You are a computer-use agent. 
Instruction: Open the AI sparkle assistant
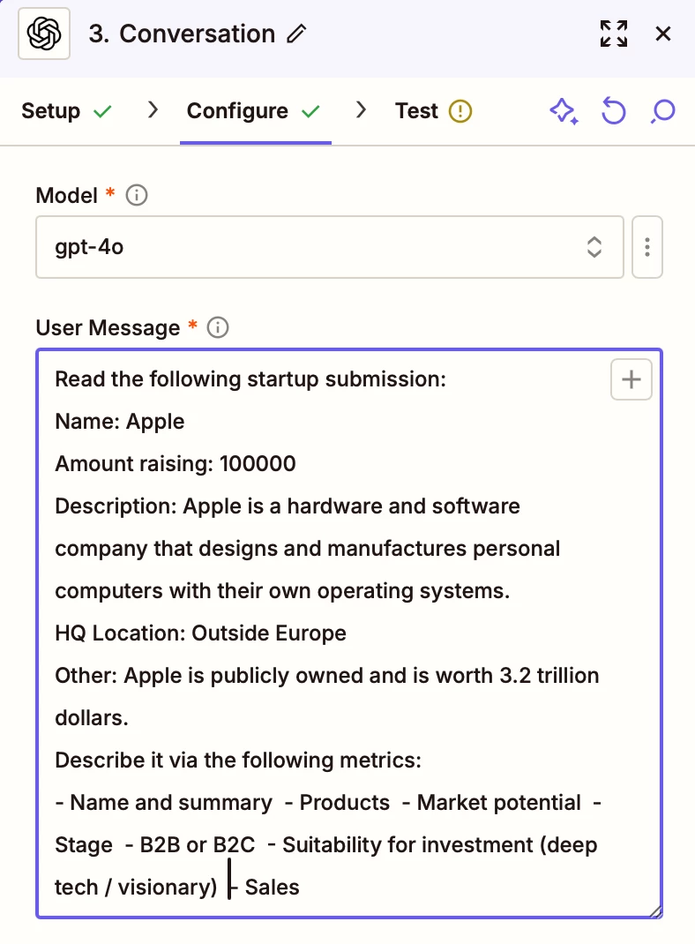[x=564, y=111]
